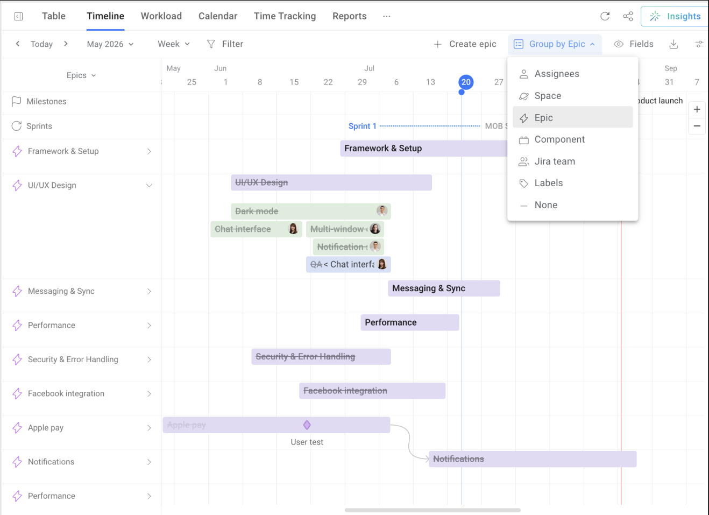Expand the Framework & Setup epic row
The height and width of the screenshot is (515, 709).
tap(149, 151)
